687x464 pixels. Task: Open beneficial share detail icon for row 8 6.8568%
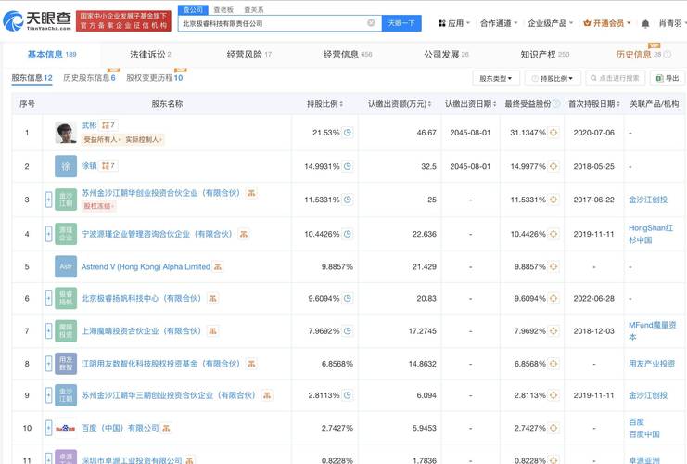pos(553,364)
